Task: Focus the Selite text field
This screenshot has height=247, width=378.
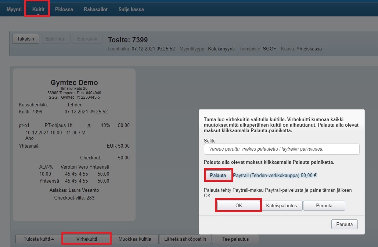Action: point(281,149)
